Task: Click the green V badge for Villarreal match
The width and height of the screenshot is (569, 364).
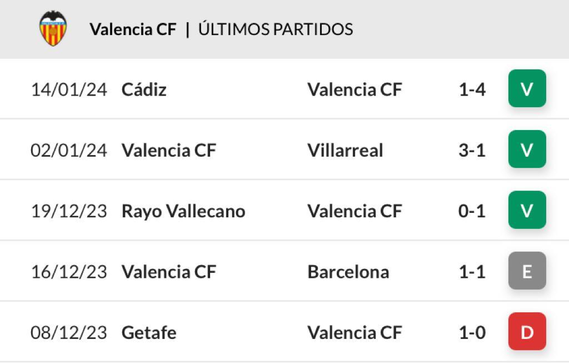Action: point(527,149)
